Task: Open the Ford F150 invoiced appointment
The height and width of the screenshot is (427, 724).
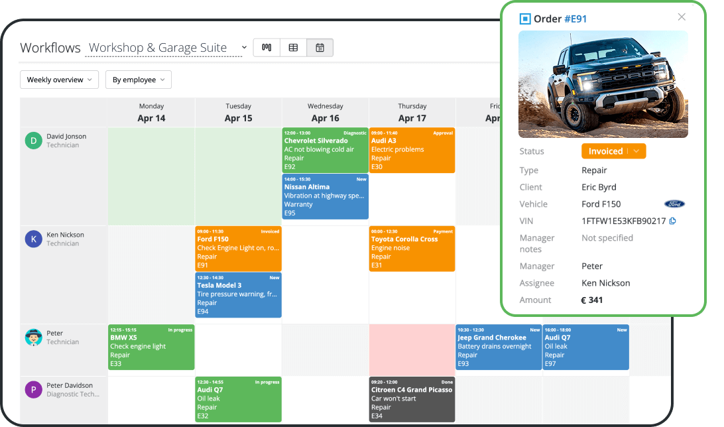Action: [238, 249]
